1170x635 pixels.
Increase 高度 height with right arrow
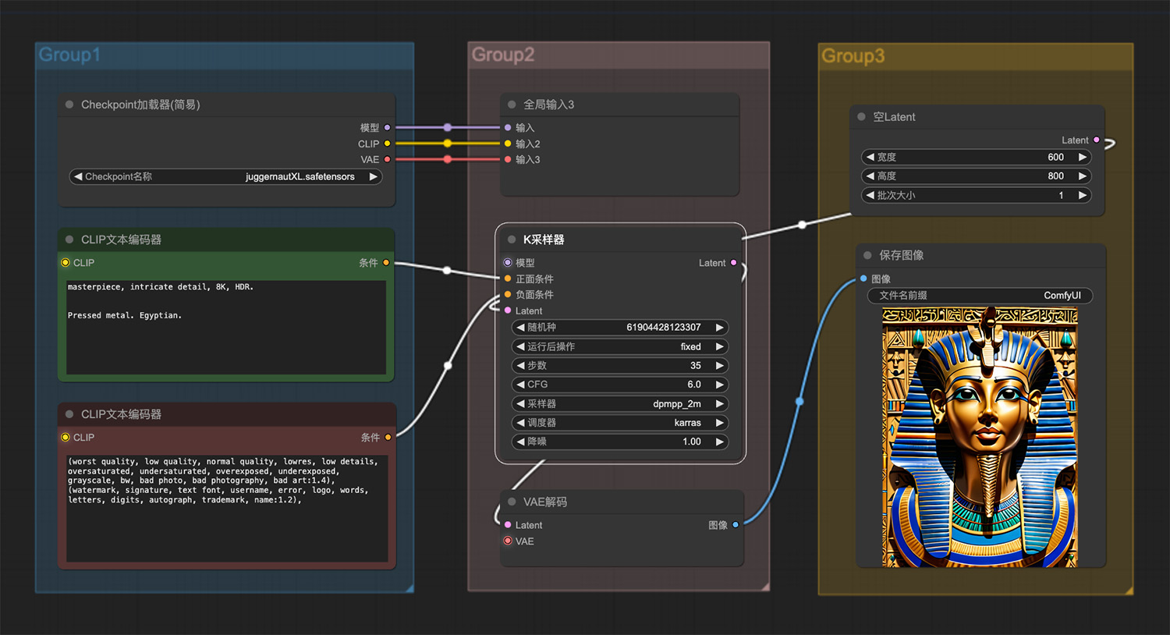[1082, 176]
